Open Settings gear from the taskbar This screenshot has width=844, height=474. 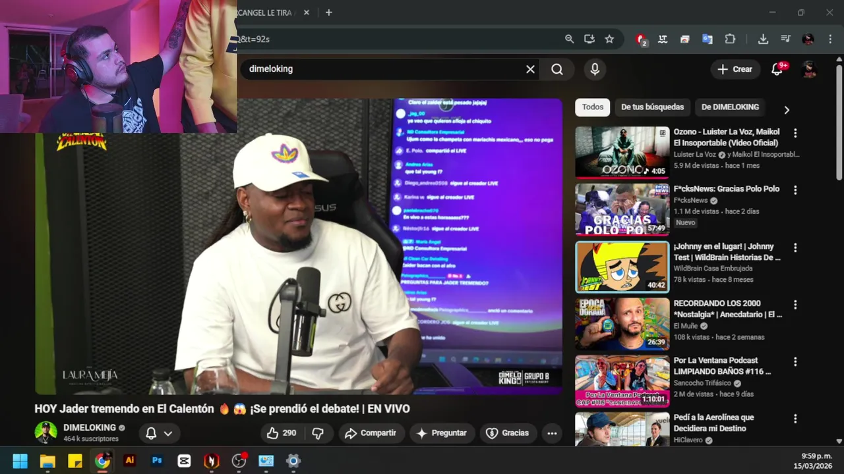(293, 461)
